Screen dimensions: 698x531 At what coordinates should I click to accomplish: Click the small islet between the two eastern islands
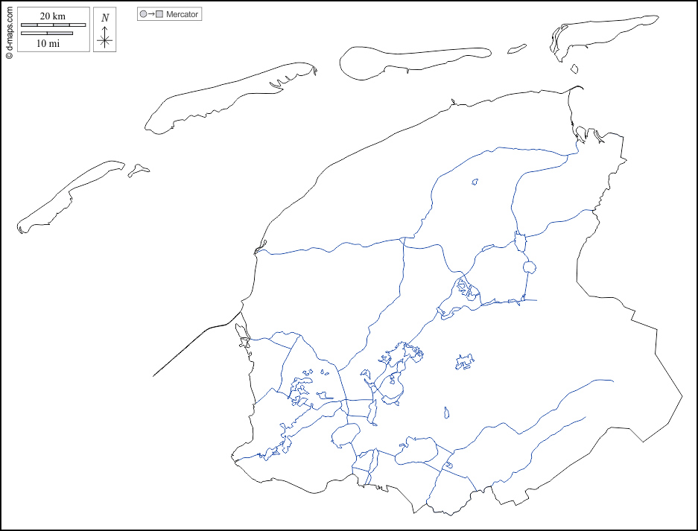517,50
